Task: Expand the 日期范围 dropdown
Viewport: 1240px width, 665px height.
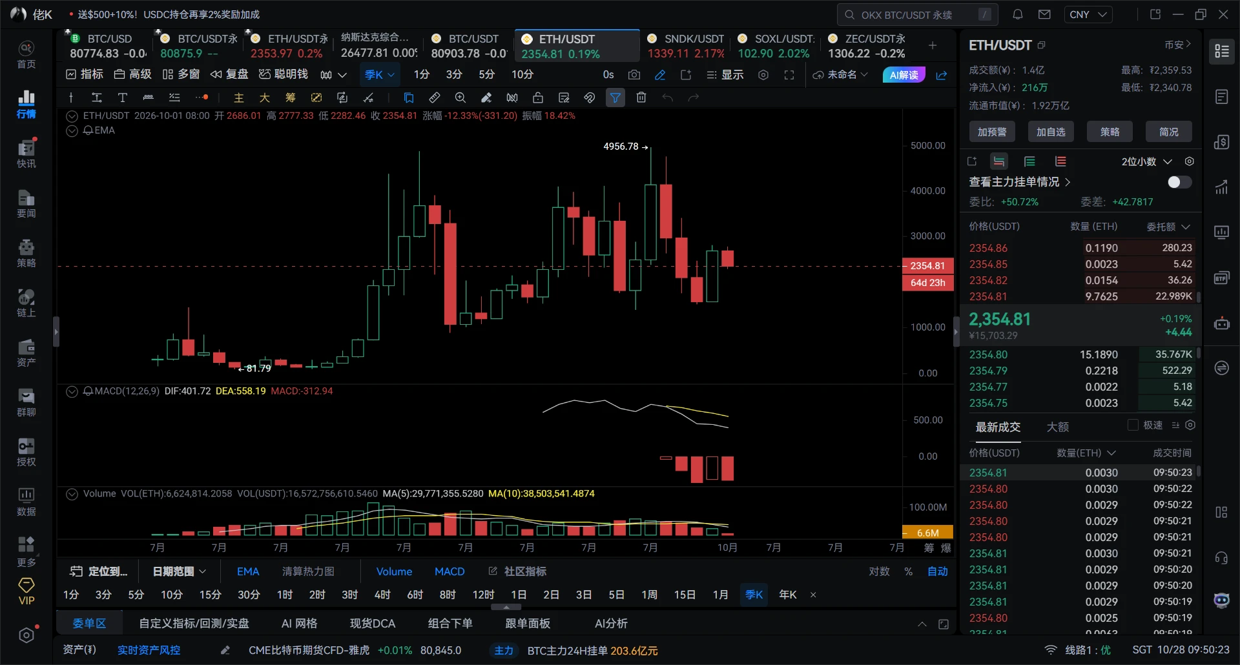Action: pyautogui.click(x=179, y=571)
